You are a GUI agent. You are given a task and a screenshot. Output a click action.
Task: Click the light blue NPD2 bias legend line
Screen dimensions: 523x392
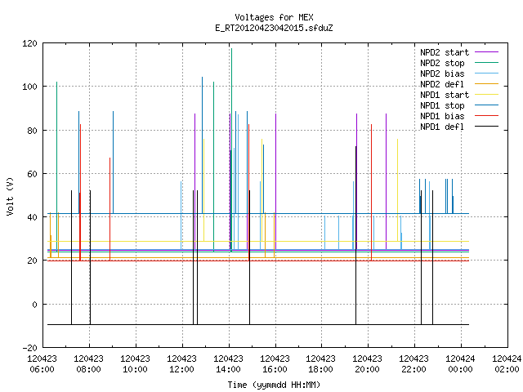(487, 73)
